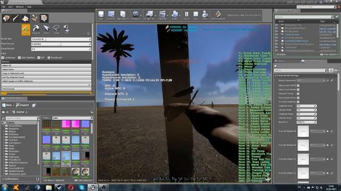
Task: Select the foliage Fill tool
Action: point(66,30)
